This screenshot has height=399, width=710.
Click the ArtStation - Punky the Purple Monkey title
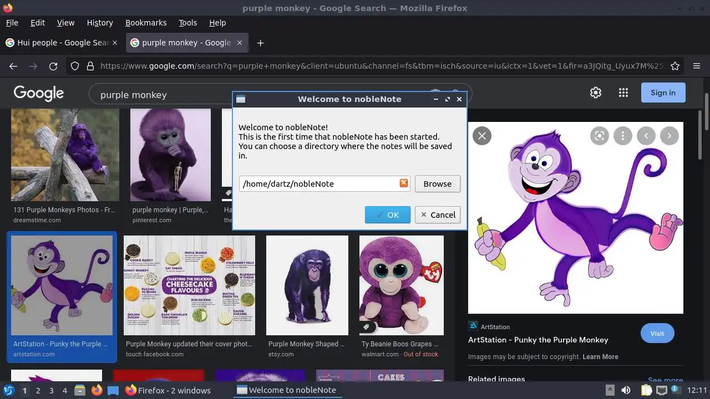point(538,340)
